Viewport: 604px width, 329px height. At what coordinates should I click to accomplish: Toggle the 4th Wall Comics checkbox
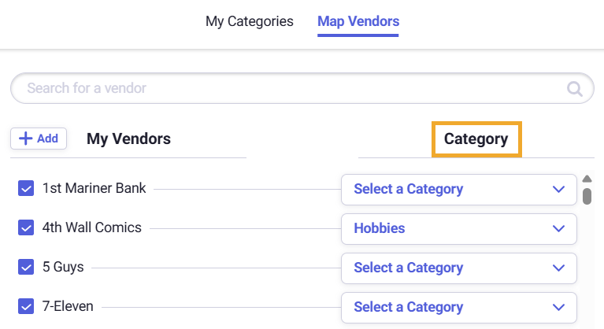pyautogui.click(x=26, y=227)
